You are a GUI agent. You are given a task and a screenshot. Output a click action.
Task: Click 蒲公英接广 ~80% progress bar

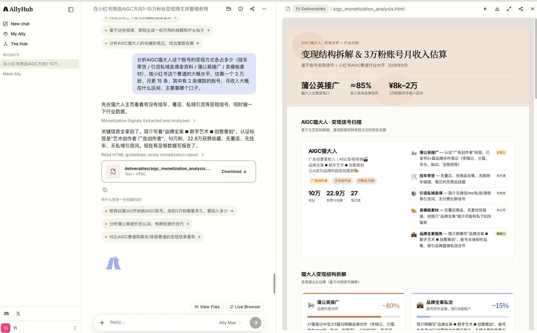353,317
